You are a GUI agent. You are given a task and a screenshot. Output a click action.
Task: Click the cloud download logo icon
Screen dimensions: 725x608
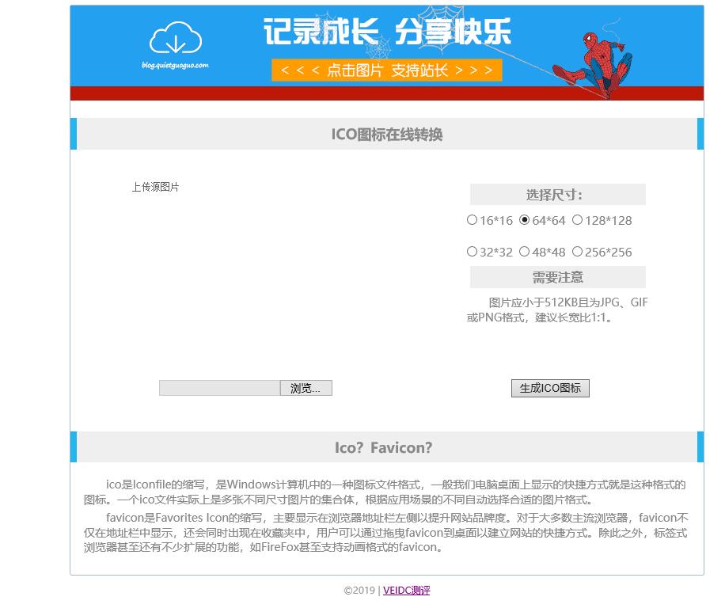[174, 40]
